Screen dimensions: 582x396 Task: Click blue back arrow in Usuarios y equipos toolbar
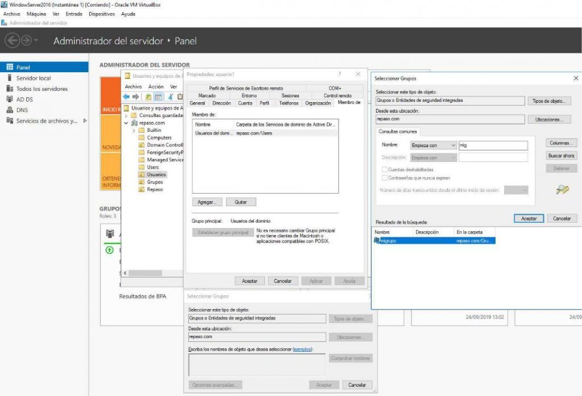[127, 97]
